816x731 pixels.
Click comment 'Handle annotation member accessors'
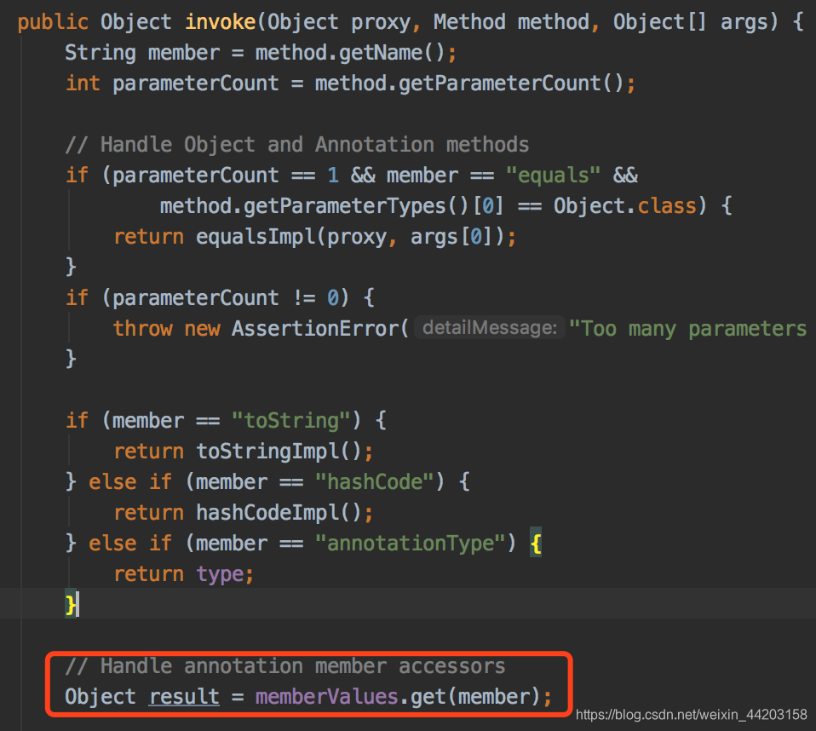pos(285,666)
